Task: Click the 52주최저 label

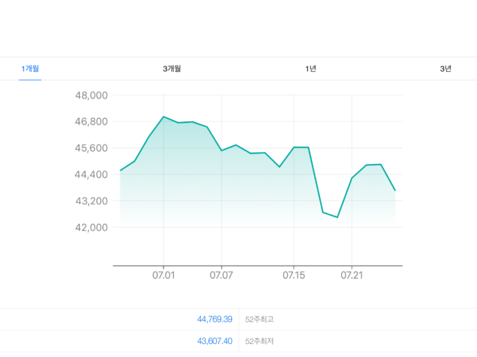Action: [x=259, y=341]
